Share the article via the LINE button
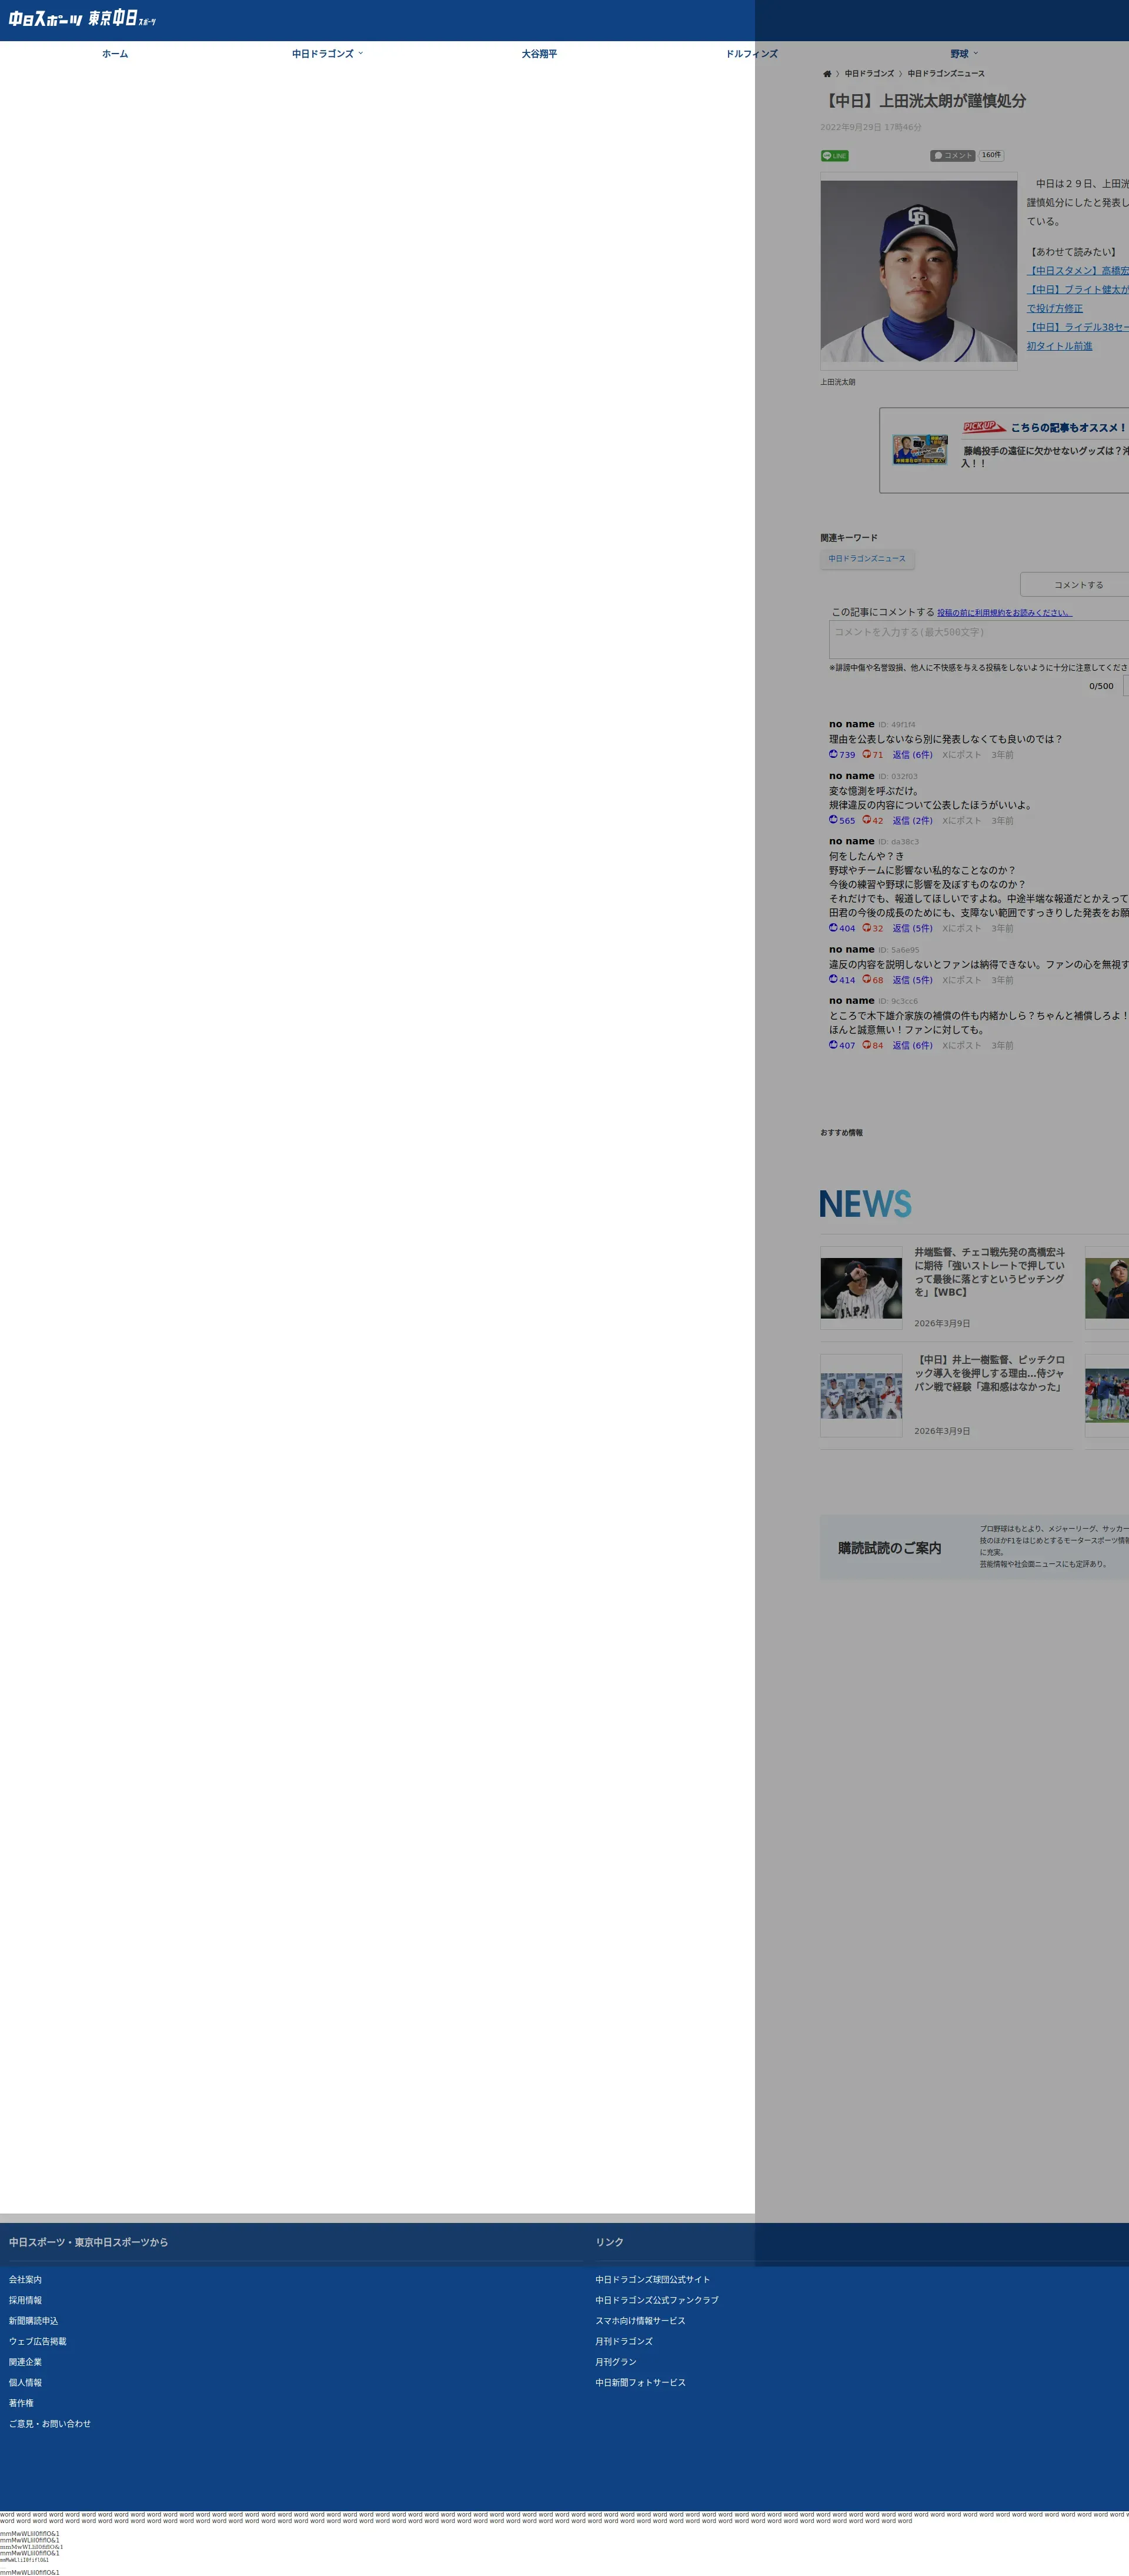This screenshot has width=1129, height=2576. click(834, 156)
